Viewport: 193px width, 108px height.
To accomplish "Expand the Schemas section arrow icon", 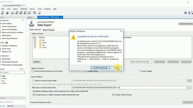I will [23, 69].
